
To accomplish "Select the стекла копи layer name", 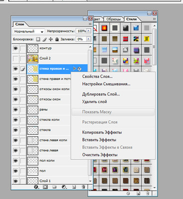I will tap(49, 120).
